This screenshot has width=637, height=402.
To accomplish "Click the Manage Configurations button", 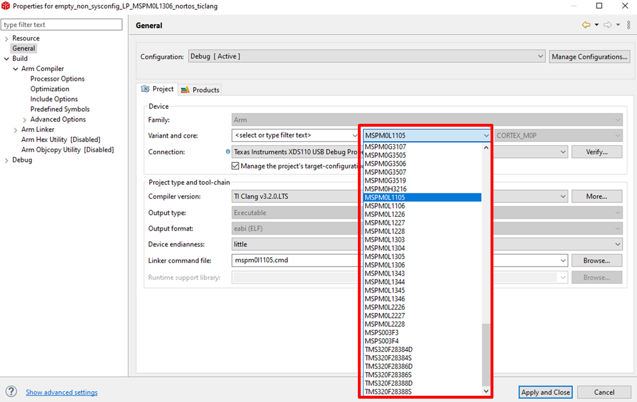I will tap(589, 57).
